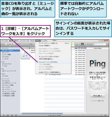Toggle repeat in the bottom bar
The width and height of the screenshot is (112, 117).
coord(12,115)
